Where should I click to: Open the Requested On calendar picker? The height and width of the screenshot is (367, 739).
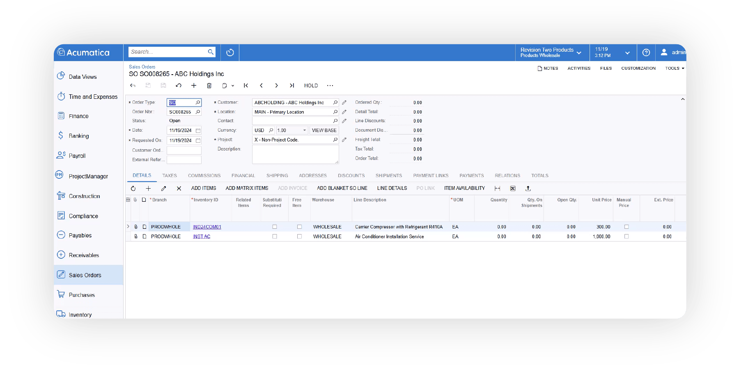(x=198, y=140)
